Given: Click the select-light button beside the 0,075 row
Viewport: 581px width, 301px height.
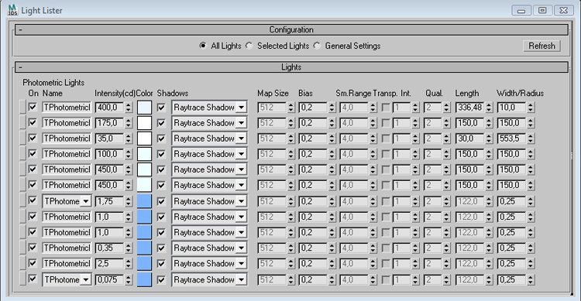Looking at the screenshot, I should [x=22, y=279].
